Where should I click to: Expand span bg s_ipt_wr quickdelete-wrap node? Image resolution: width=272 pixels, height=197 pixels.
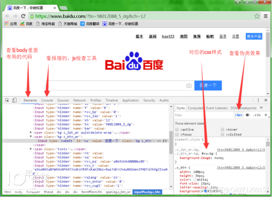tap(30, 132)
